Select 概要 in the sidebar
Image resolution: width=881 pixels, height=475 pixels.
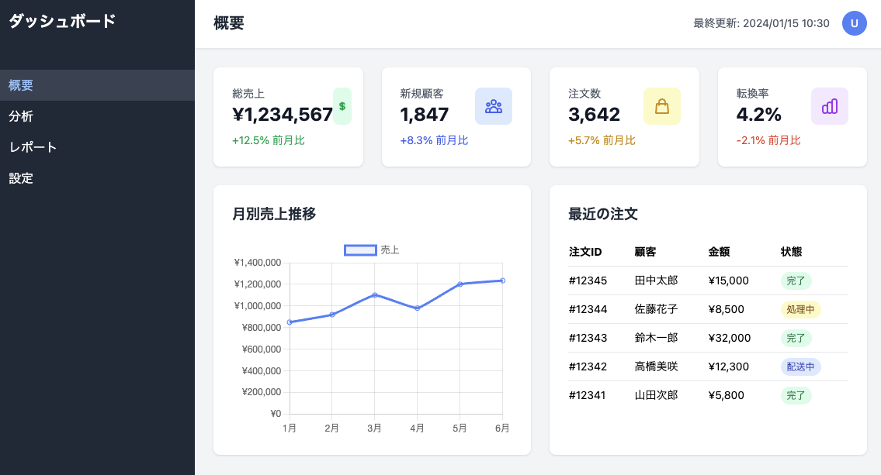coord(97,85)
